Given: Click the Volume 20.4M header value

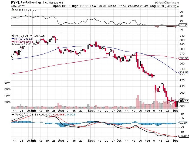Looking at the screenshot, I should (138, 6).
